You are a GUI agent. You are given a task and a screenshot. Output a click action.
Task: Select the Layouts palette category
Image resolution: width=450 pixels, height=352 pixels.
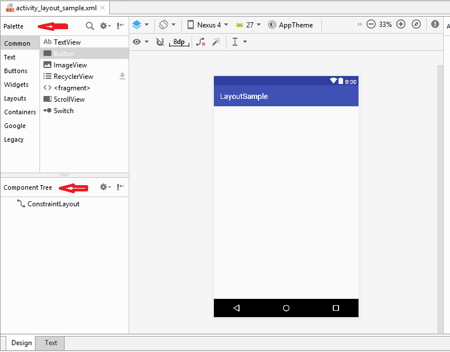(15, 98)
